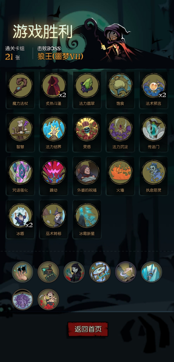Click the 法力翡翠 green crystal card
174x362 pixels.
point(87,86)
